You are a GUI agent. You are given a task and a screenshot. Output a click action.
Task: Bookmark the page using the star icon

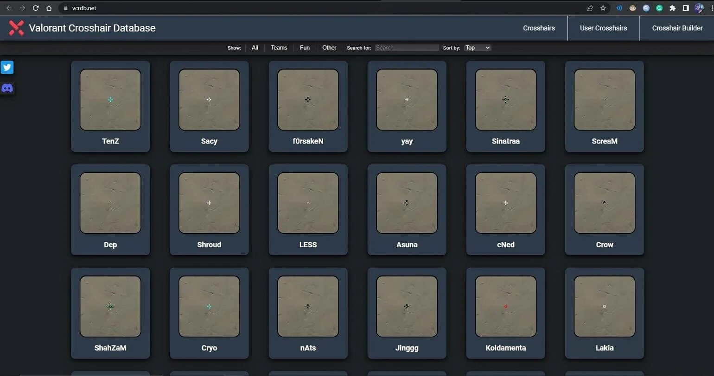[x=603, y=8]
